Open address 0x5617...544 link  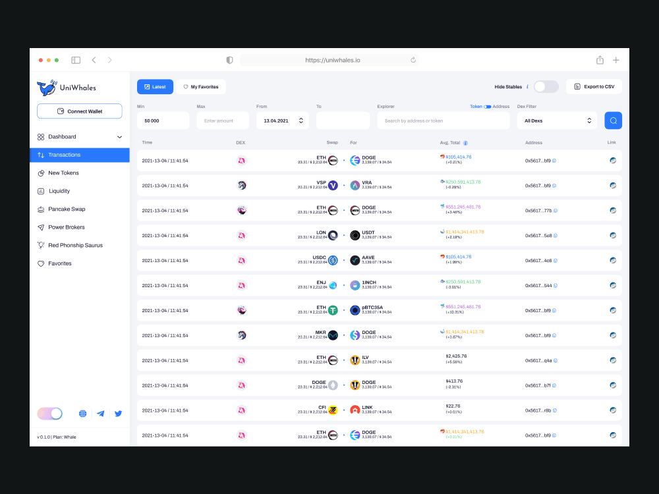tap(538, 286)
